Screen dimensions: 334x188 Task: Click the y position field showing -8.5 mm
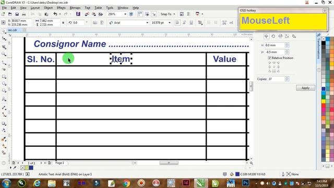click(x=275, y=52)
